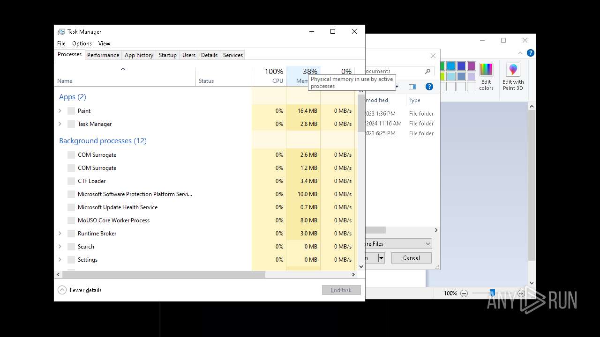Click the search magnifier in Open dialog
The height and width of the screenshot is (337, 600).
[x=427, y=71]
